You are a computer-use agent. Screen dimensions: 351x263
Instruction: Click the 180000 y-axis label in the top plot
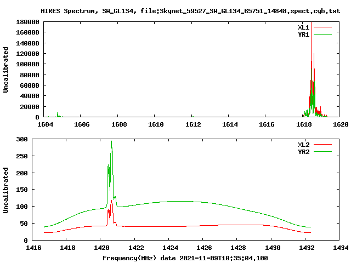(27, 22)
